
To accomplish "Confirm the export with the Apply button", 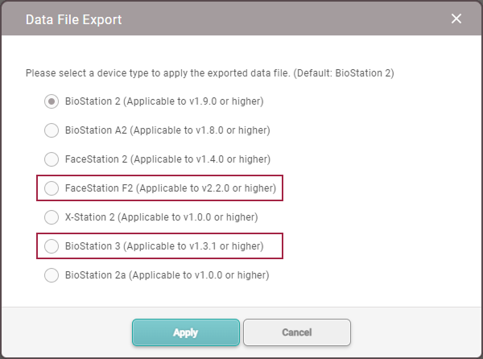I will coord(186,332).
